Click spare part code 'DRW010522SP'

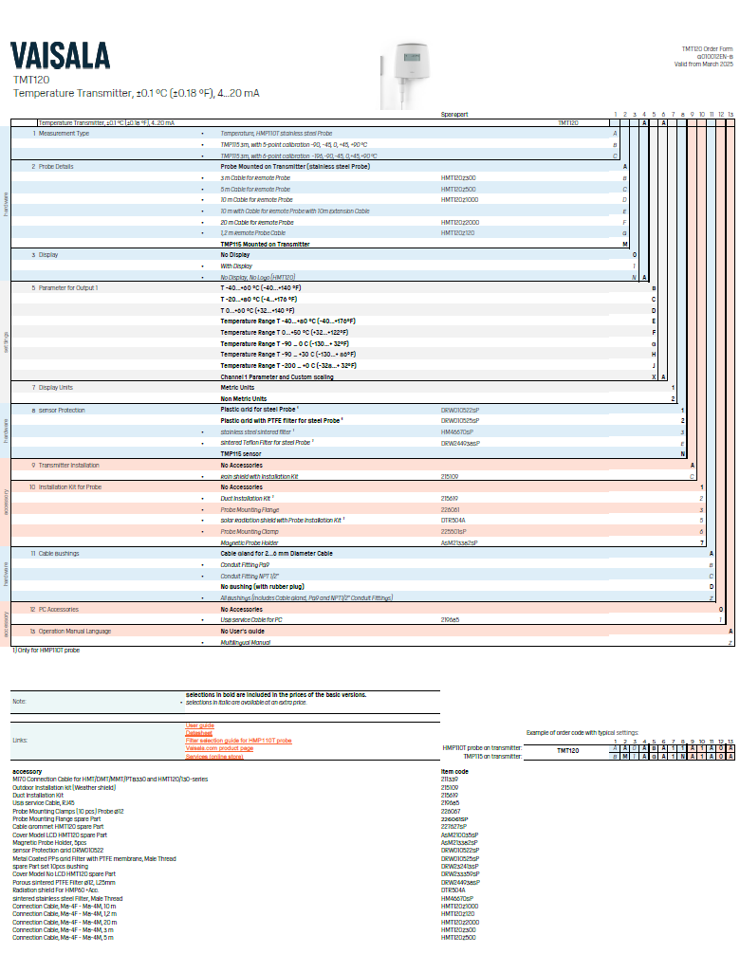[x=460, y=410]
